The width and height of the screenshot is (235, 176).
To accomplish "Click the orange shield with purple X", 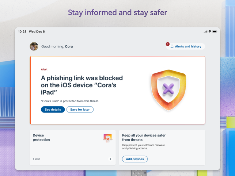I will click(168, 90).
